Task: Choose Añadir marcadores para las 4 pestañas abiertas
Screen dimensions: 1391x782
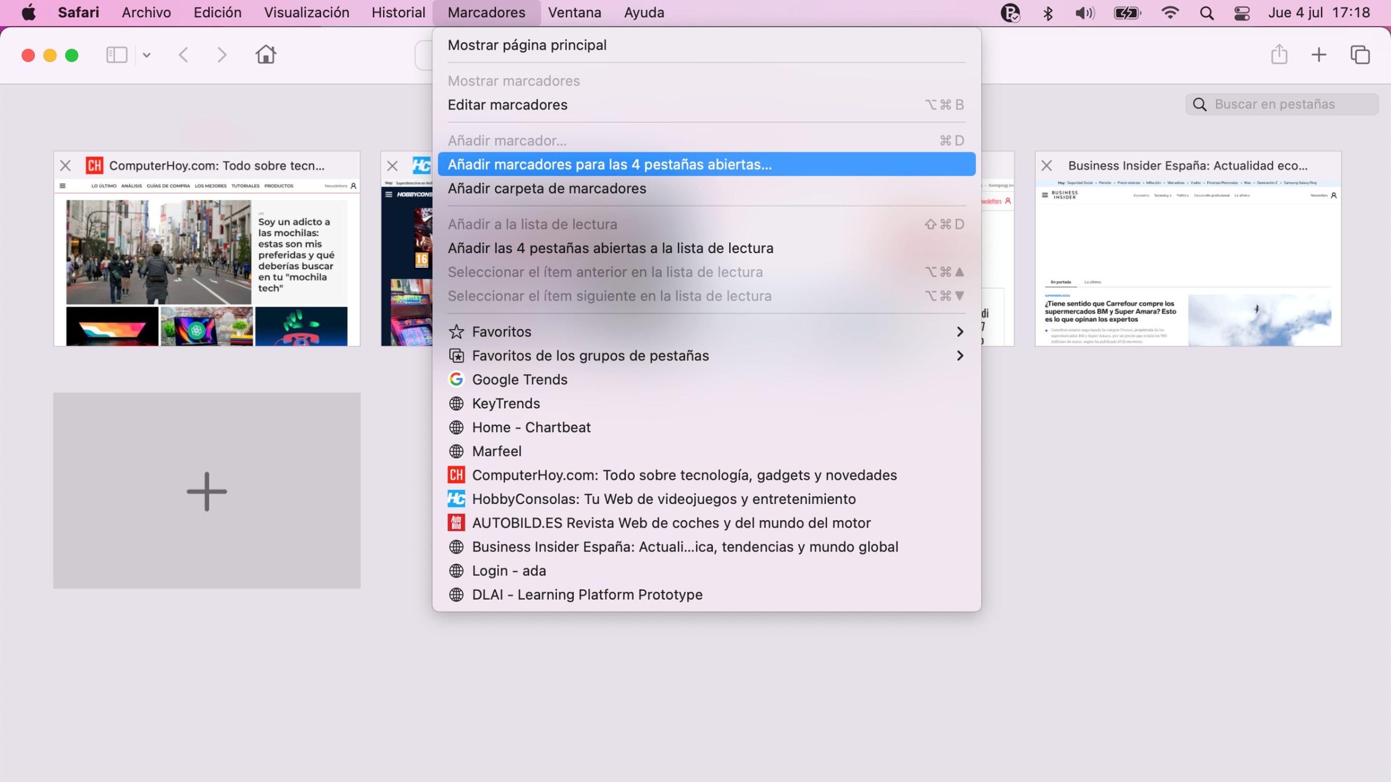Action: [706, 164]
